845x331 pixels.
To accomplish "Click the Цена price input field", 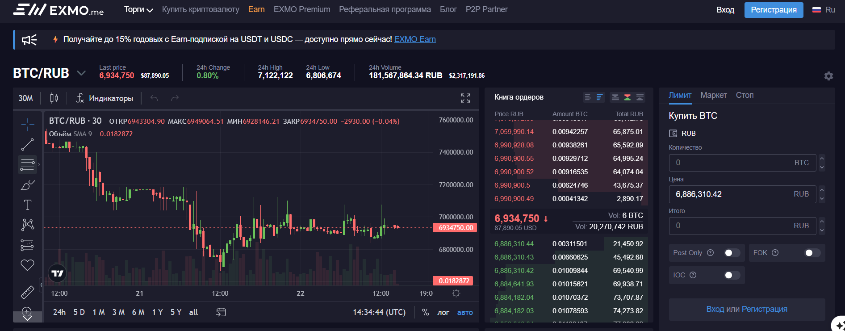I will click(x=732, y=194).
